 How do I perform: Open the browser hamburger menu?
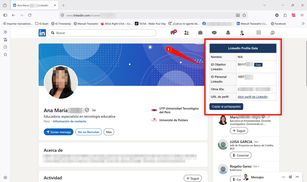point(302,15)
